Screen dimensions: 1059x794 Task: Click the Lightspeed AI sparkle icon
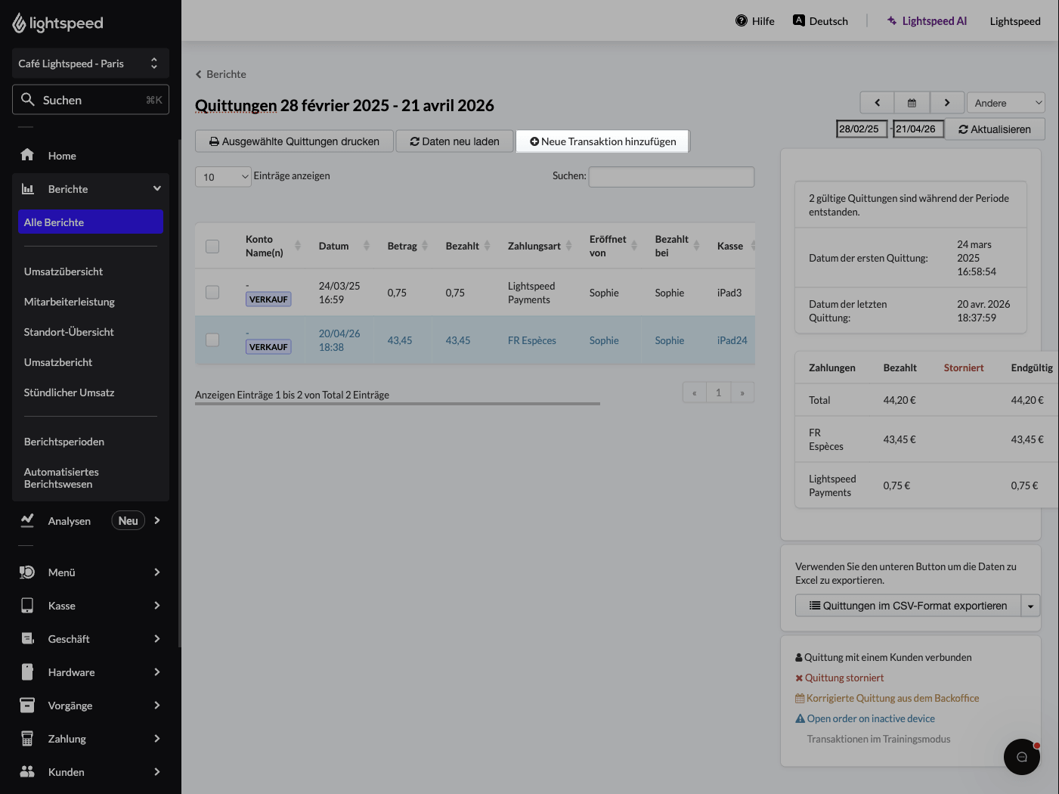tap(892, 20)
